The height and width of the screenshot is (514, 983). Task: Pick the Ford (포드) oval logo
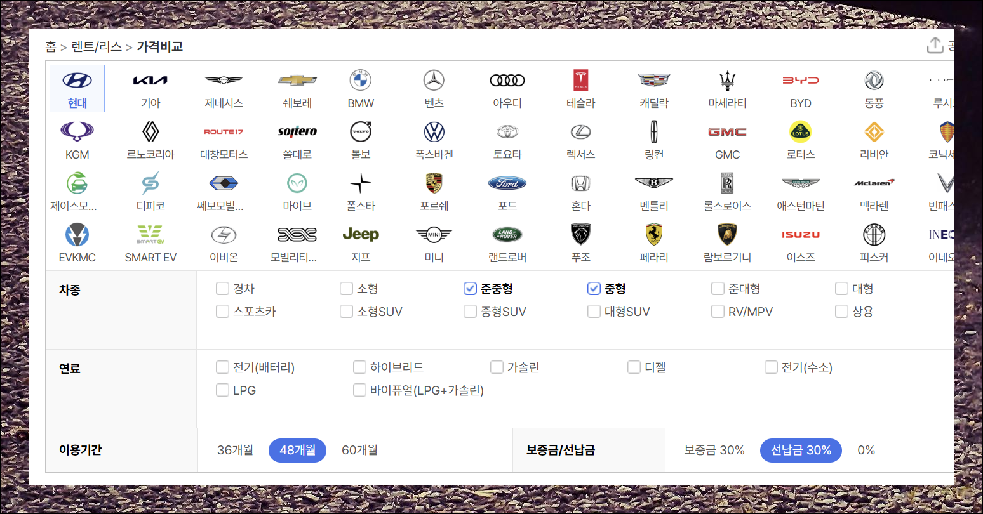tap(507, 183)
